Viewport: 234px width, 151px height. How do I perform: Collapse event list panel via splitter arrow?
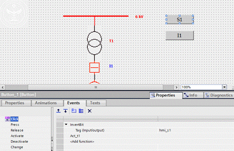click(52, 140)
